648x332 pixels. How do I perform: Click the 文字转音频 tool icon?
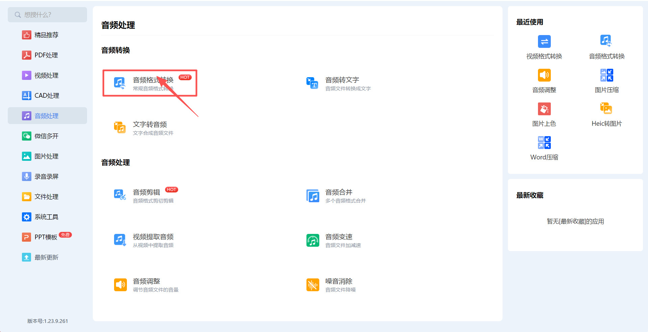tap(120, 127)
